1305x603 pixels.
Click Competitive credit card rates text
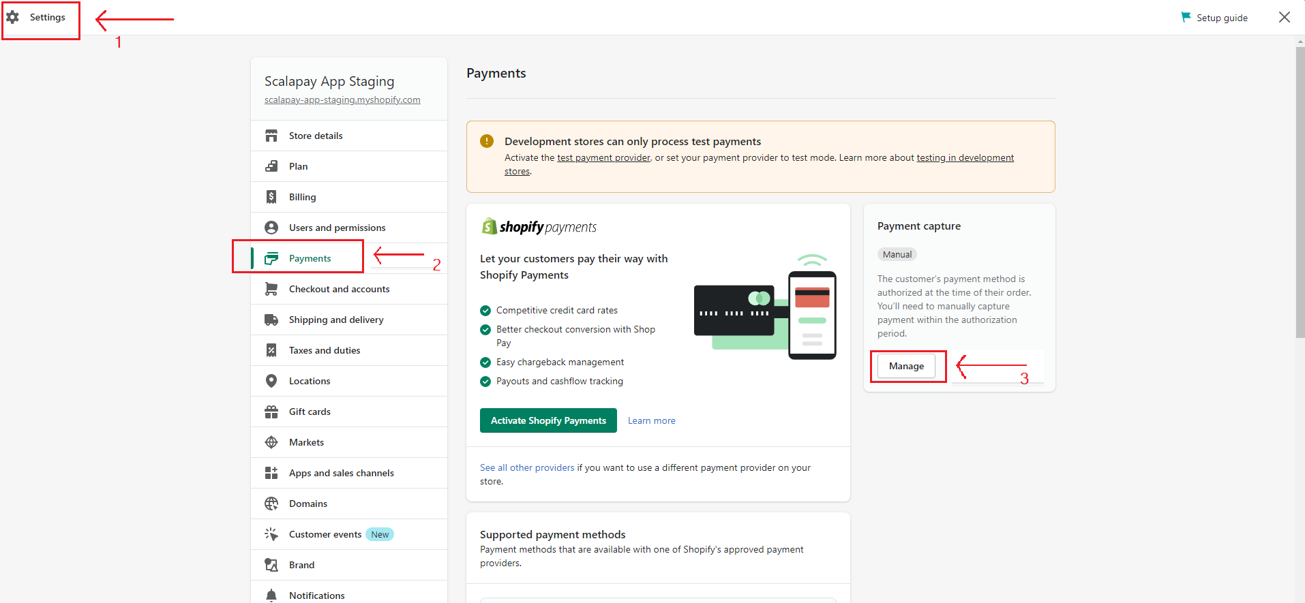tap(557, 310)
